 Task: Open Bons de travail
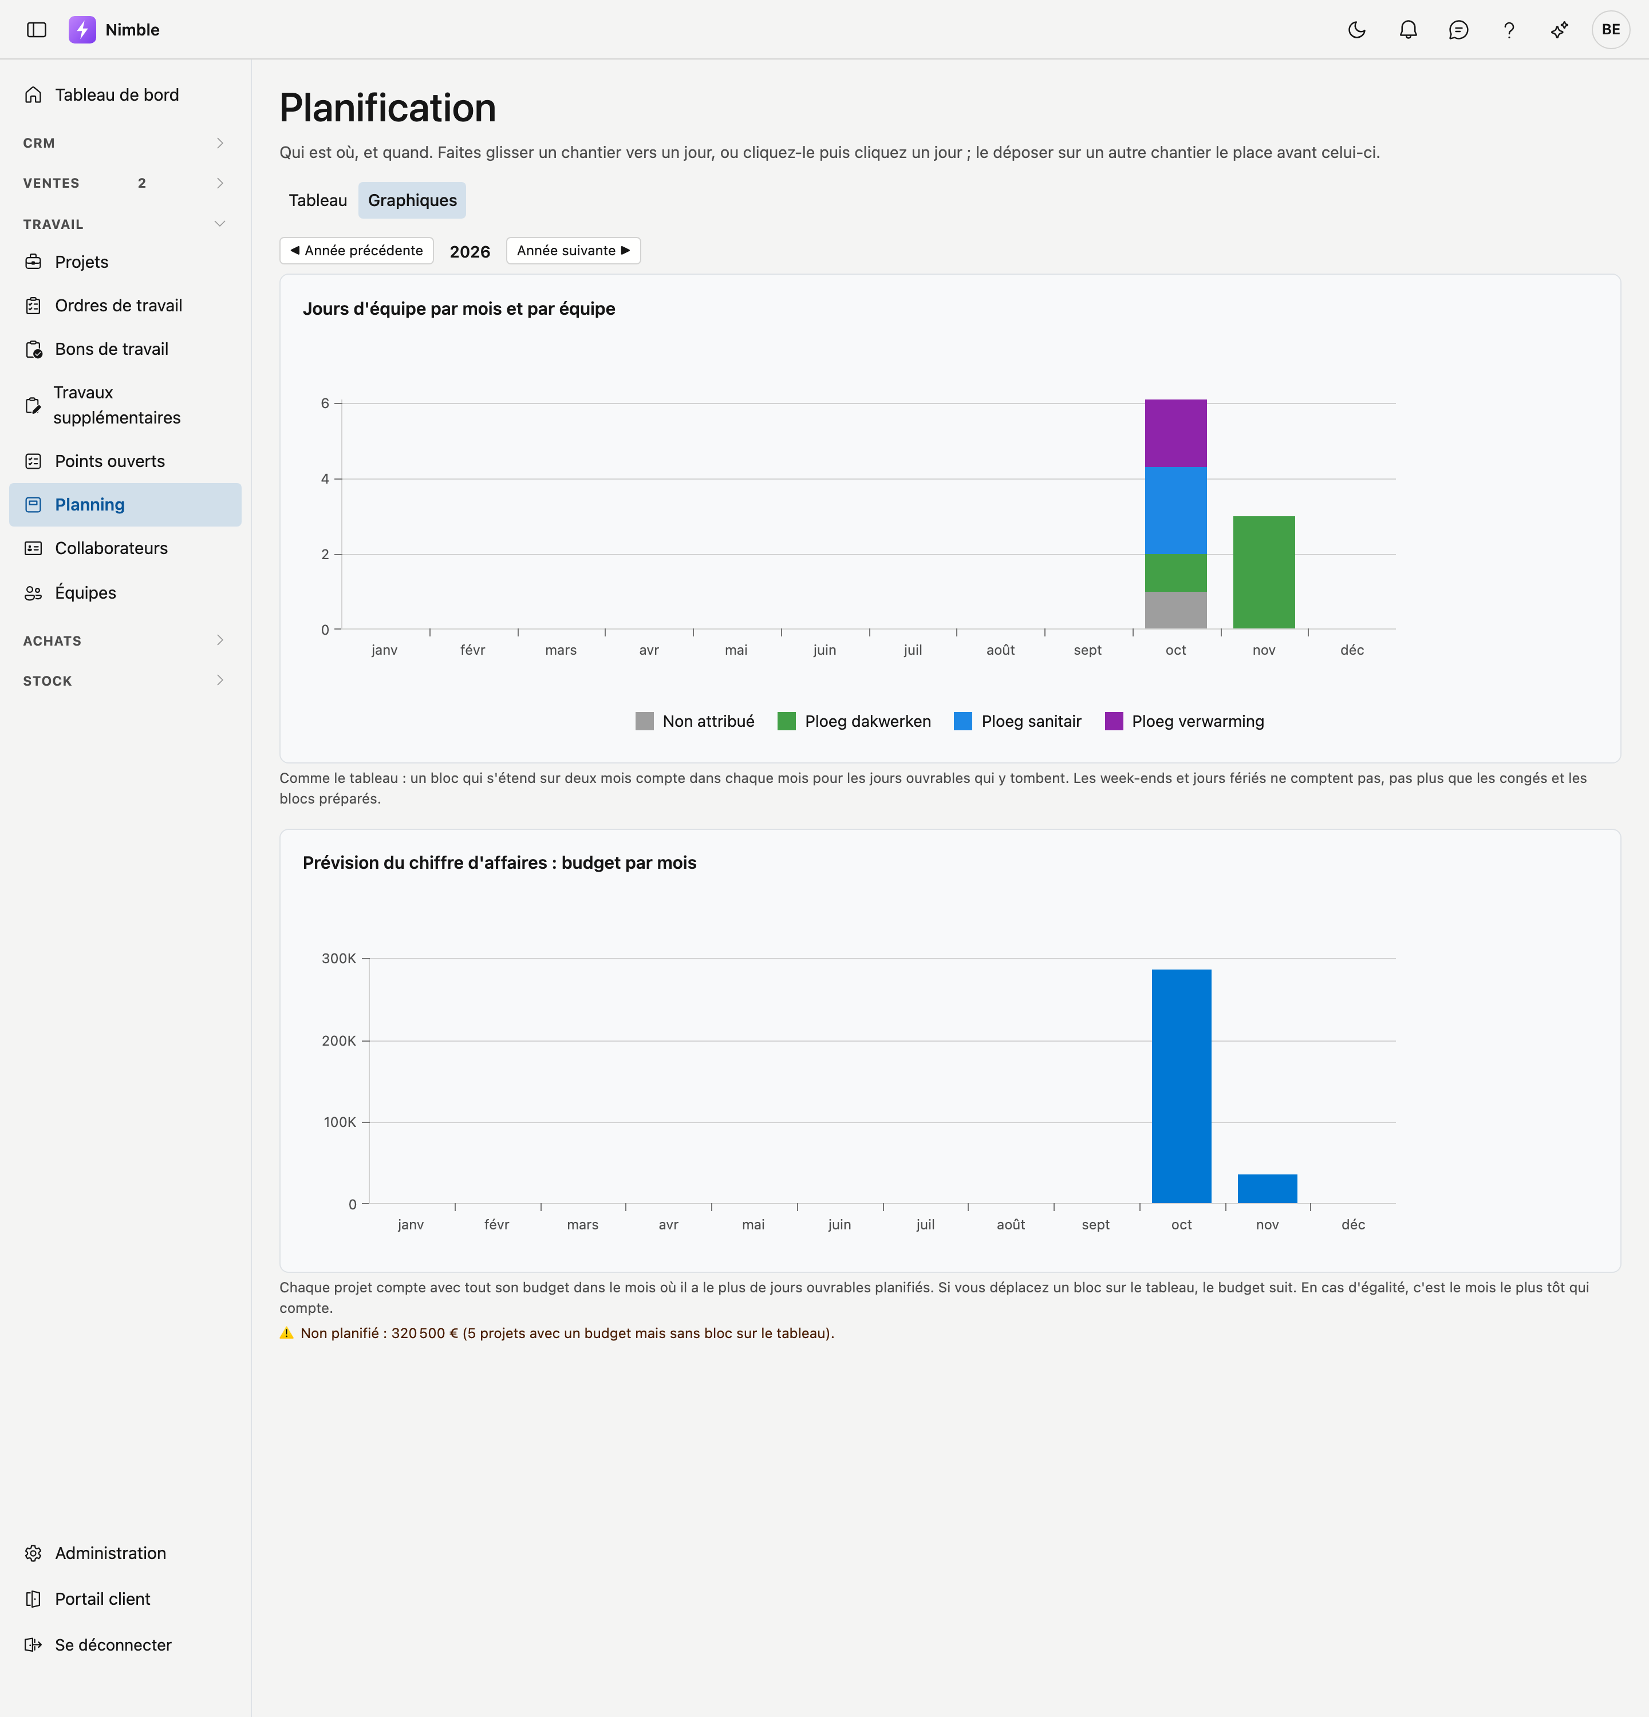pos(124,350)
